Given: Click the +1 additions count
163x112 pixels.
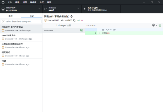Looking at the screenshot, I should pyautogui.click(x=79, y=20).
